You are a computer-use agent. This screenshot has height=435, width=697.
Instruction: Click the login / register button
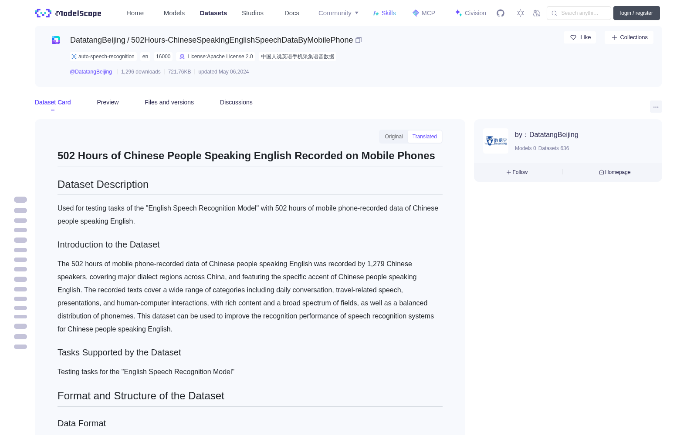click(636, 13)
